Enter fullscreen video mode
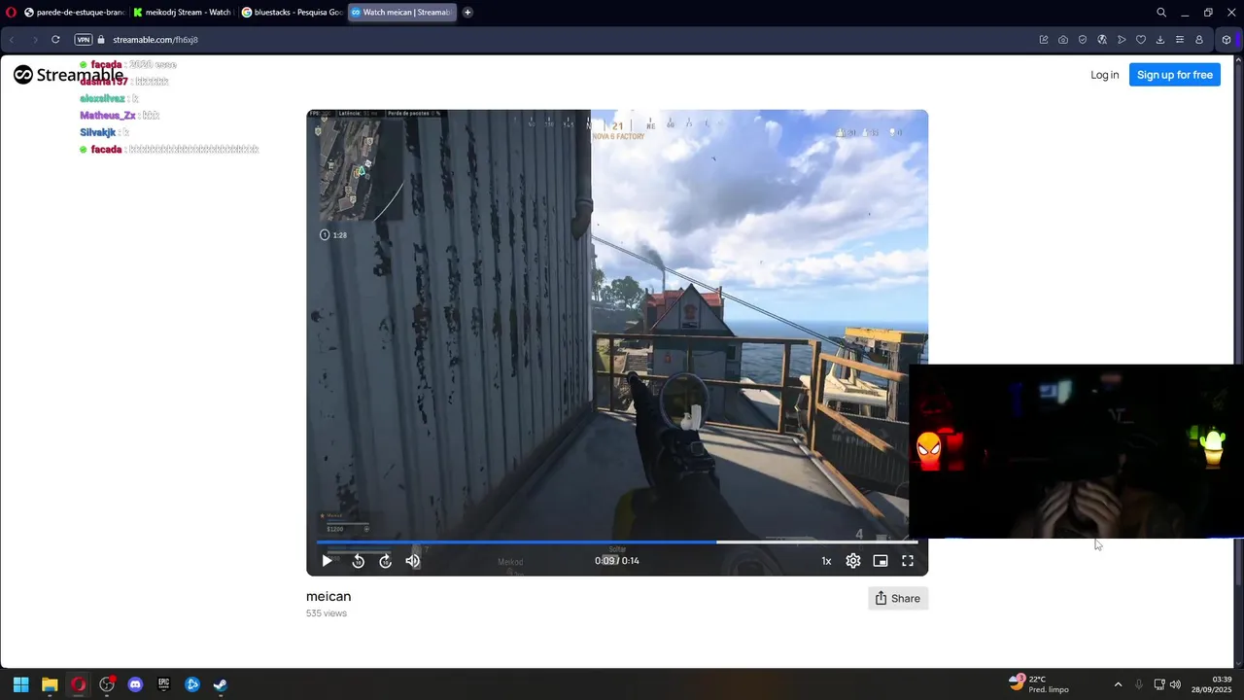Image resolution: width=1244 pixels, height=700 pixels. (908, 561)
